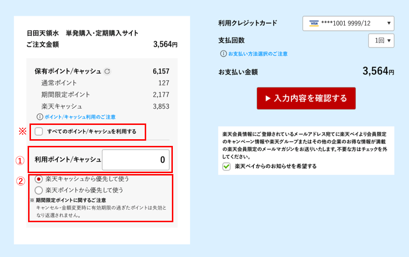Click the VISA card logo
The height and width of the screenshot is (257, 409).
click(313, 23)
